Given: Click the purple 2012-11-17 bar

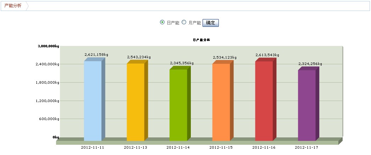Looking at the screenshot, I should (307, 105).
